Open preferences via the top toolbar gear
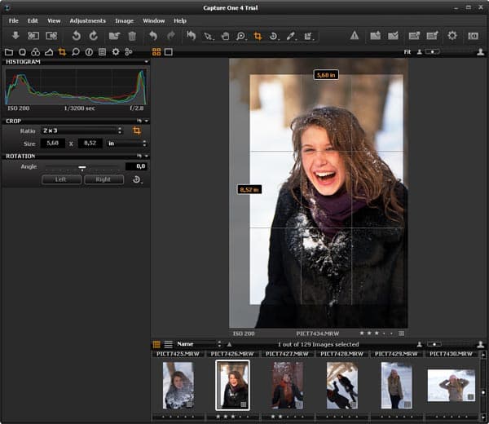Screen dimensions: 489x424 point(452,36)
